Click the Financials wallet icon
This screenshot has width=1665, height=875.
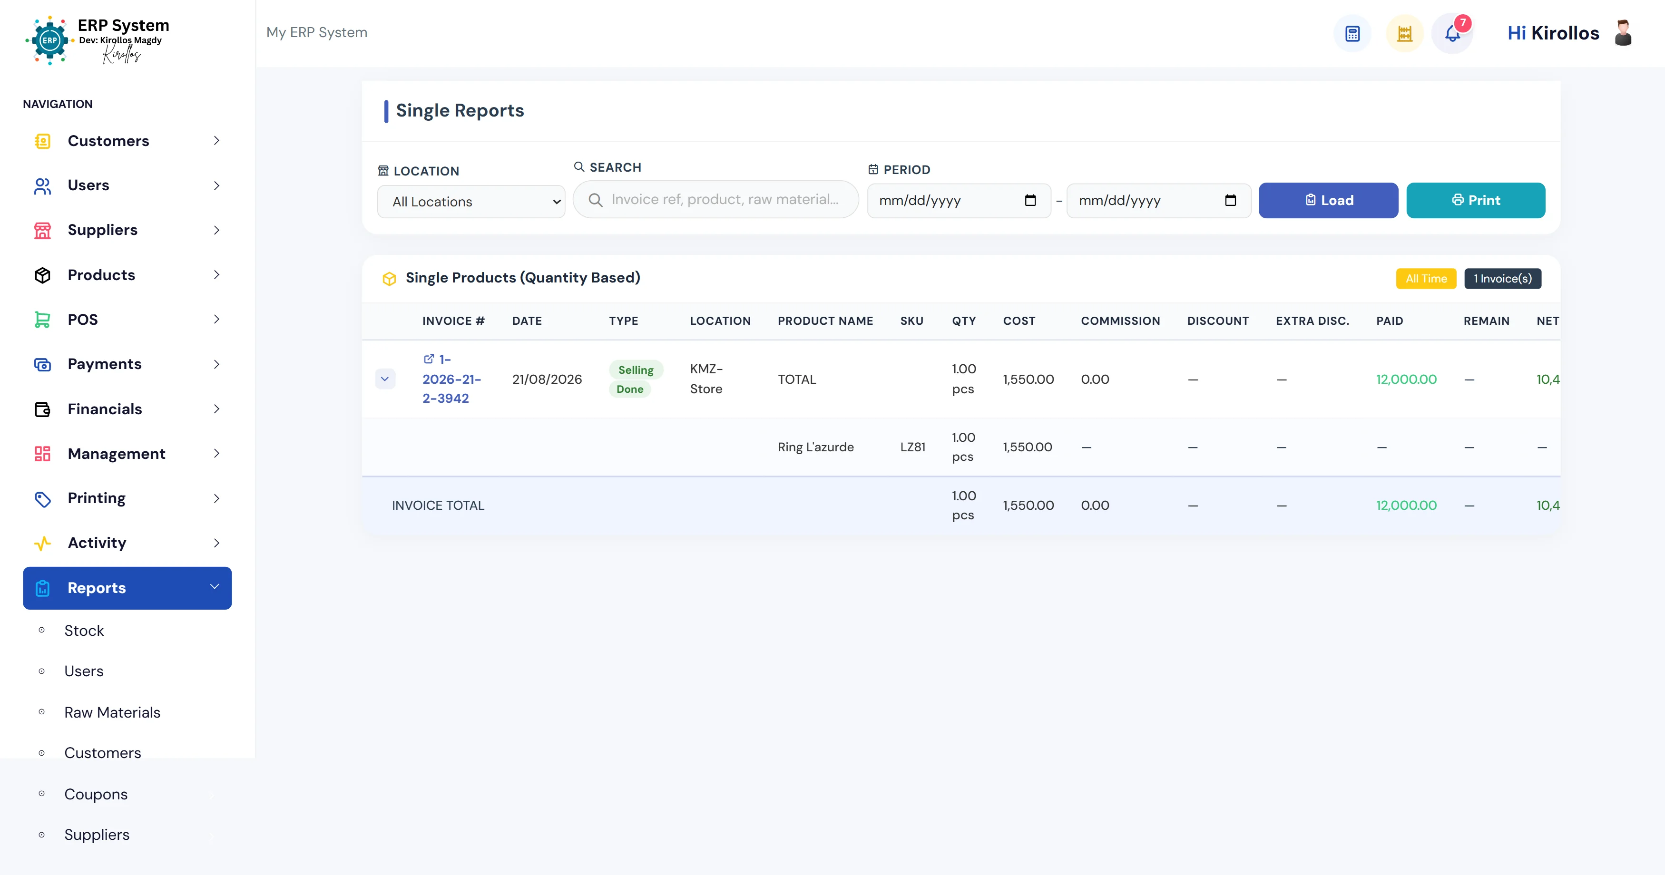(43, 409)
